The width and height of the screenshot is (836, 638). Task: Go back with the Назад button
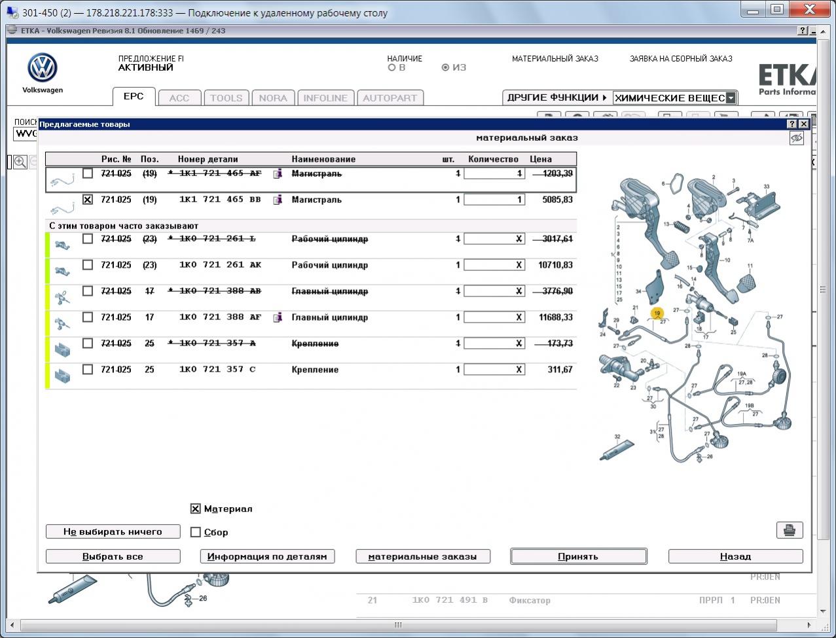point(735,556)
